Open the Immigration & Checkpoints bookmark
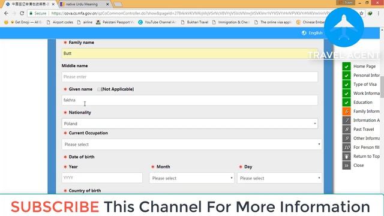The image size is (384, 216). coord(230,22)
